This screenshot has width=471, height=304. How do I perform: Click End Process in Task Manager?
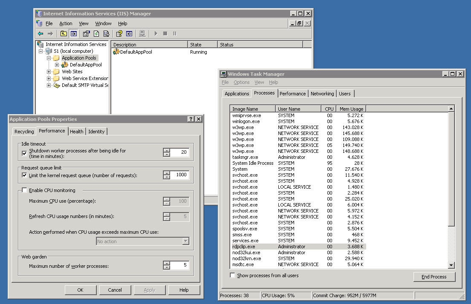(434, 277)
